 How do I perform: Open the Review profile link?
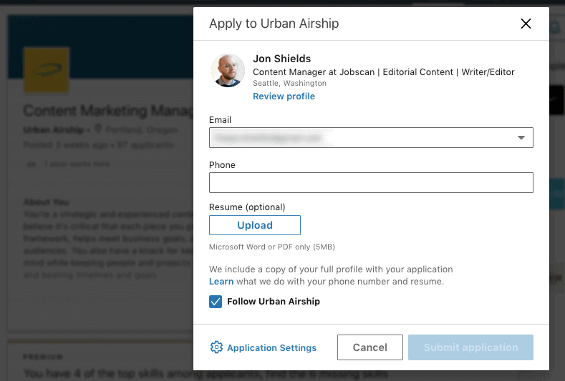pos(284,97)
